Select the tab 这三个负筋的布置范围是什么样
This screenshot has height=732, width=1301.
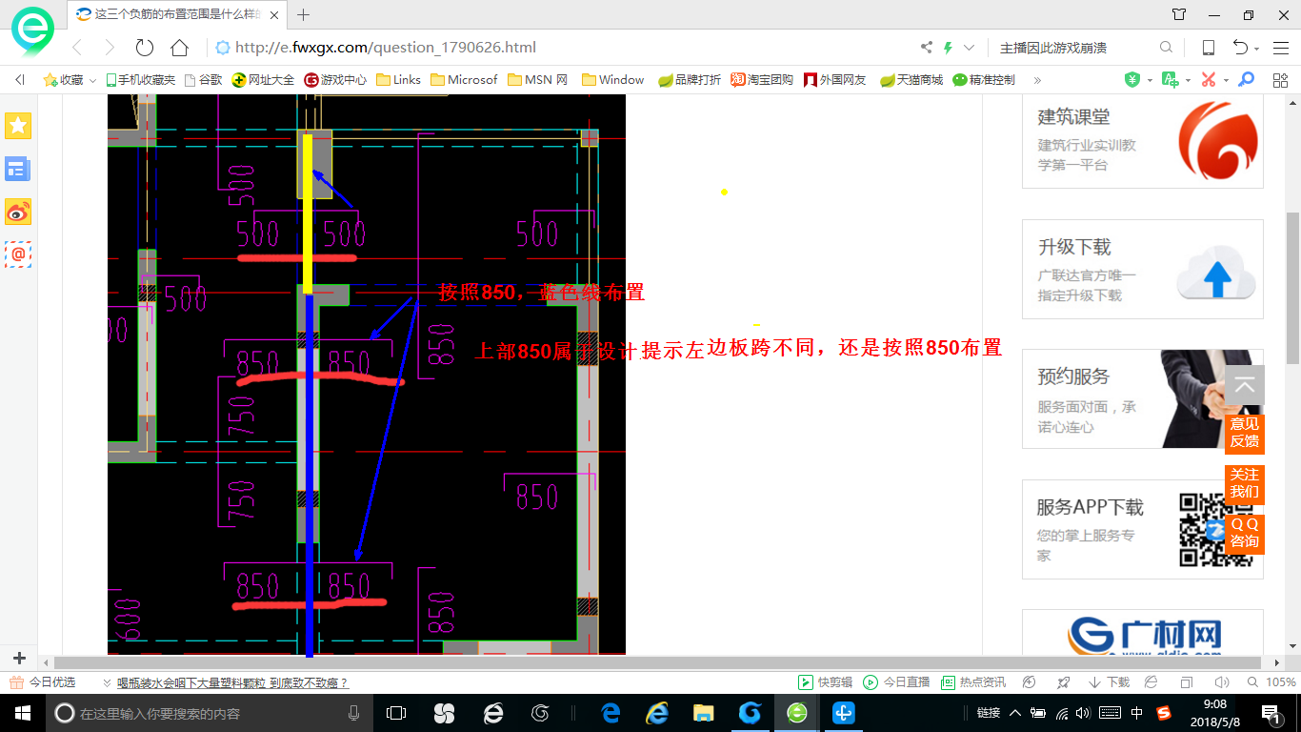(178, 15)
